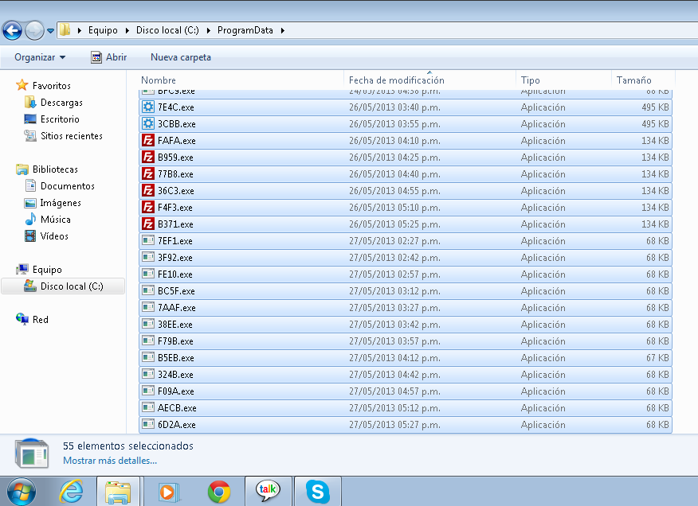
Task: Click date 27/05/2013 05:27 p.m.
Action: pyautogui.click(x=394, y=425)
